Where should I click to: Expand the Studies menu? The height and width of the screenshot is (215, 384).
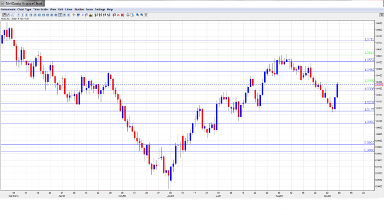point(79,9)
